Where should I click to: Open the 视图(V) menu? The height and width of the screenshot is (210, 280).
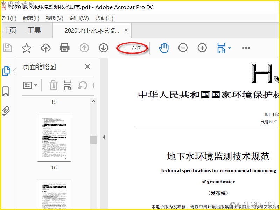(55, 18)
